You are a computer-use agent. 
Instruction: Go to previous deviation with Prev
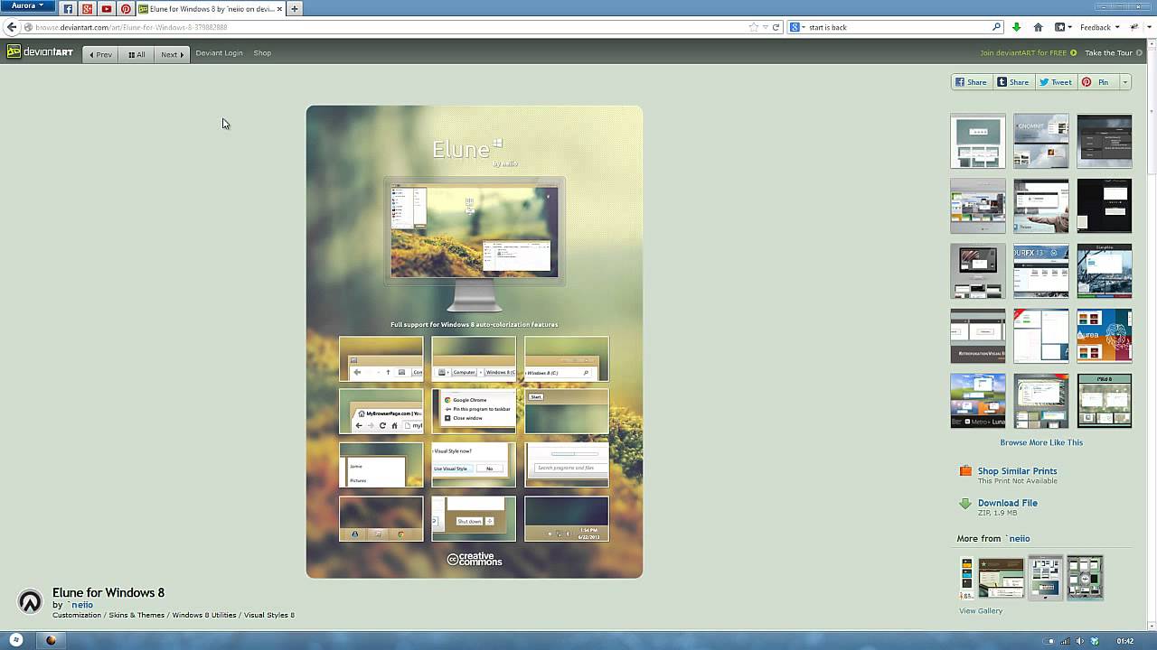coord(100,54)
